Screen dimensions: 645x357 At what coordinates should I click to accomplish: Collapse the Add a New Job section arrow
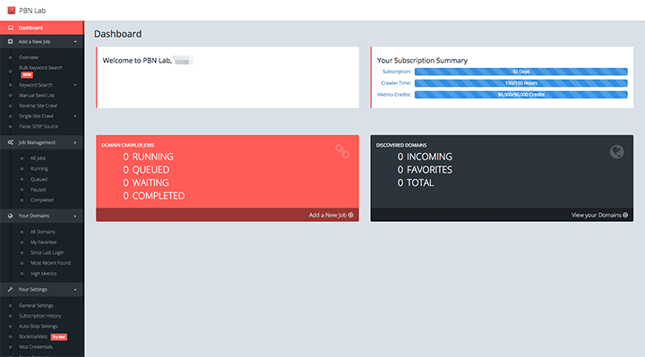[x=75, y=42]
